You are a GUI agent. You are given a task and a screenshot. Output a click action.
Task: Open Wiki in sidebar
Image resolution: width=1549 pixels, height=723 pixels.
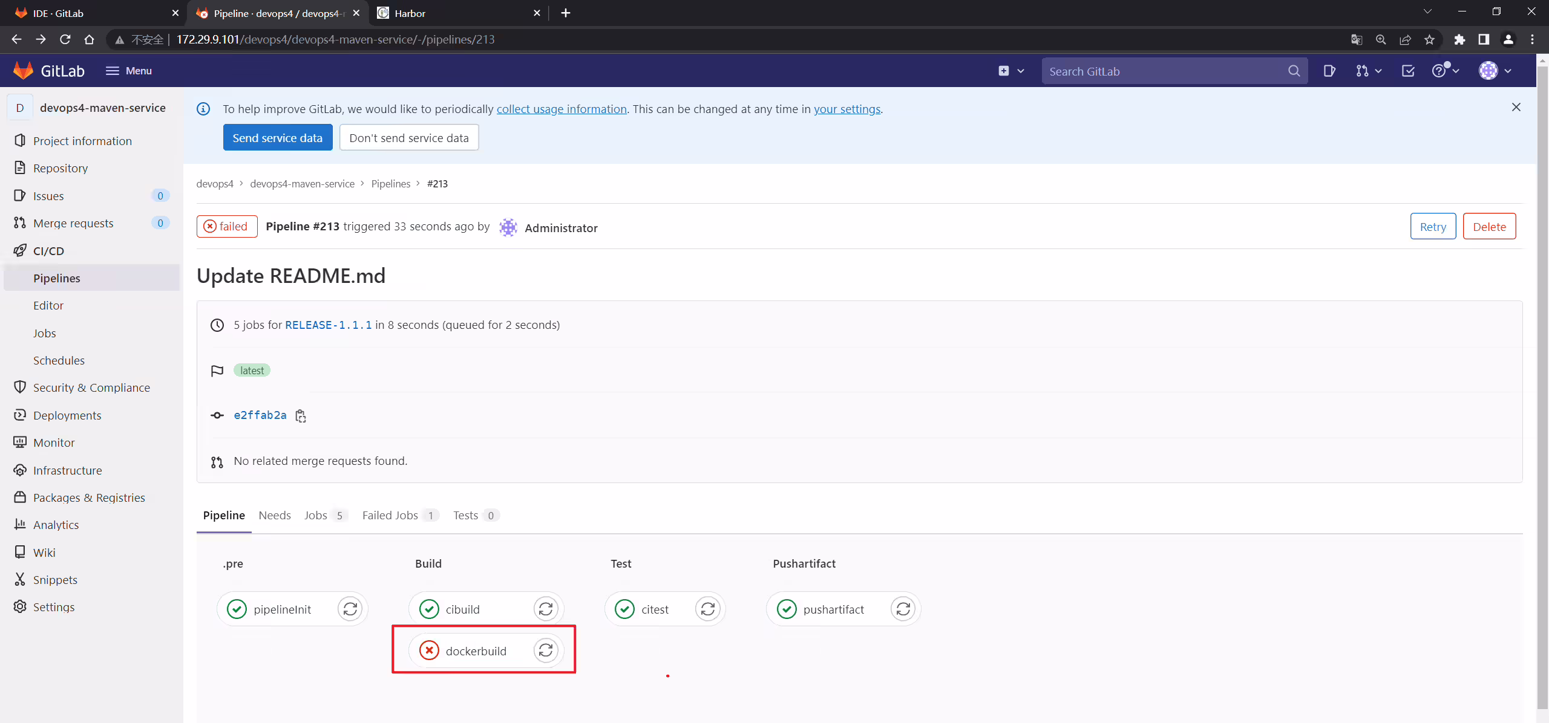click(x=91, y=552)
